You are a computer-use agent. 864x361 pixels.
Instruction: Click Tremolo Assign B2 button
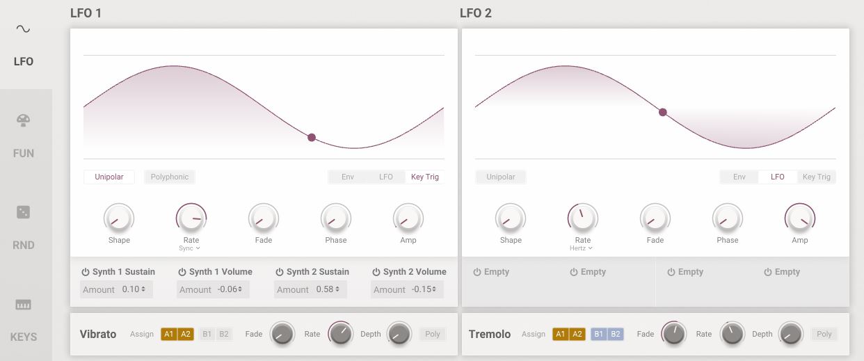(616, 334)
